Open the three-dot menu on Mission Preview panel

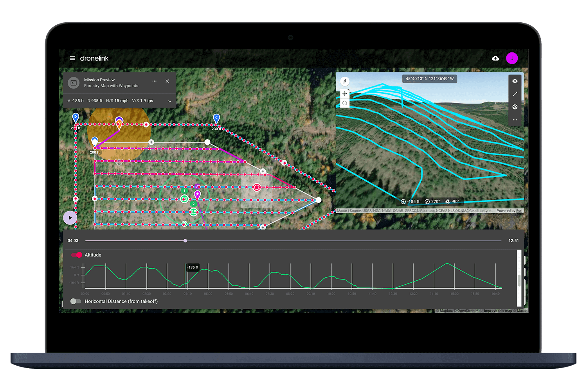154,81
